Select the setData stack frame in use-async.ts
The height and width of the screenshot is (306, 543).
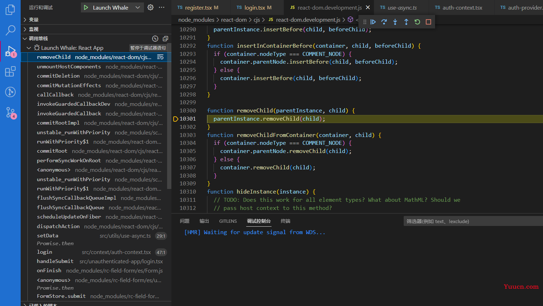(x=94, y=236)
